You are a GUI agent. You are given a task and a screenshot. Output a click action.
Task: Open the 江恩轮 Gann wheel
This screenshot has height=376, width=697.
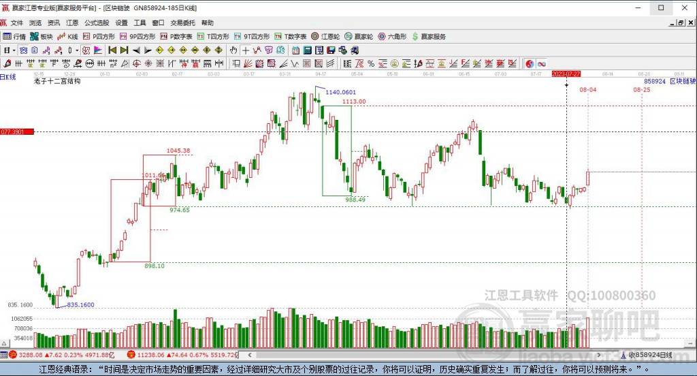pos(325,37)
